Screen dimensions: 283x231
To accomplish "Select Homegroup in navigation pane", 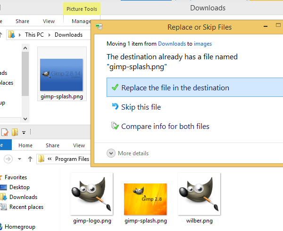I will (x=20, y=227).
